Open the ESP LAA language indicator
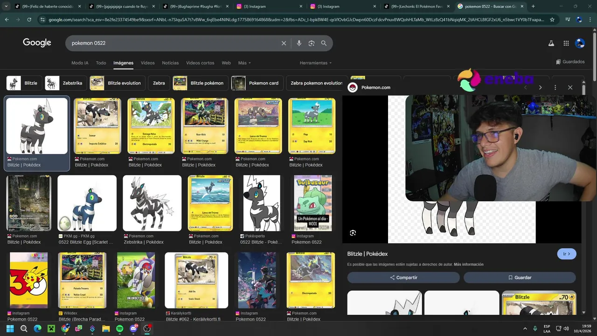The image size is (597, 336). point(547,329)
